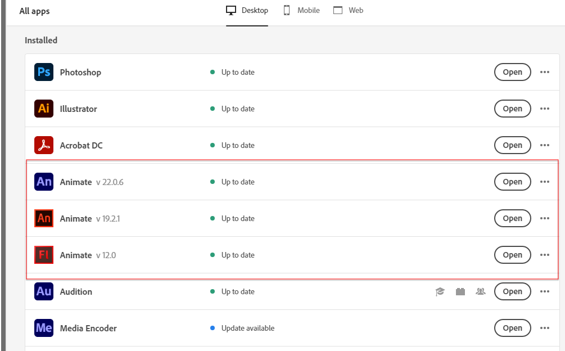The height and width of the screenshot is (351, 565).
Task: Click the Animate v 19.2.1 icon
Action: (x=44, y=218)
